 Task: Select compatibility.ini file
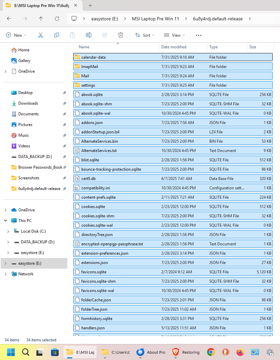[173, 188]
